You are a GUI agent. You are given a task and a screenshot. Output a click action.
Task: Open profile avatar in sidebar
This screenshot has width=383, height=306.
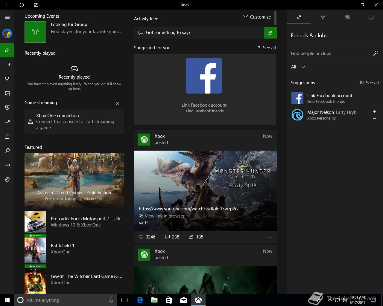(x=7, y=33)
